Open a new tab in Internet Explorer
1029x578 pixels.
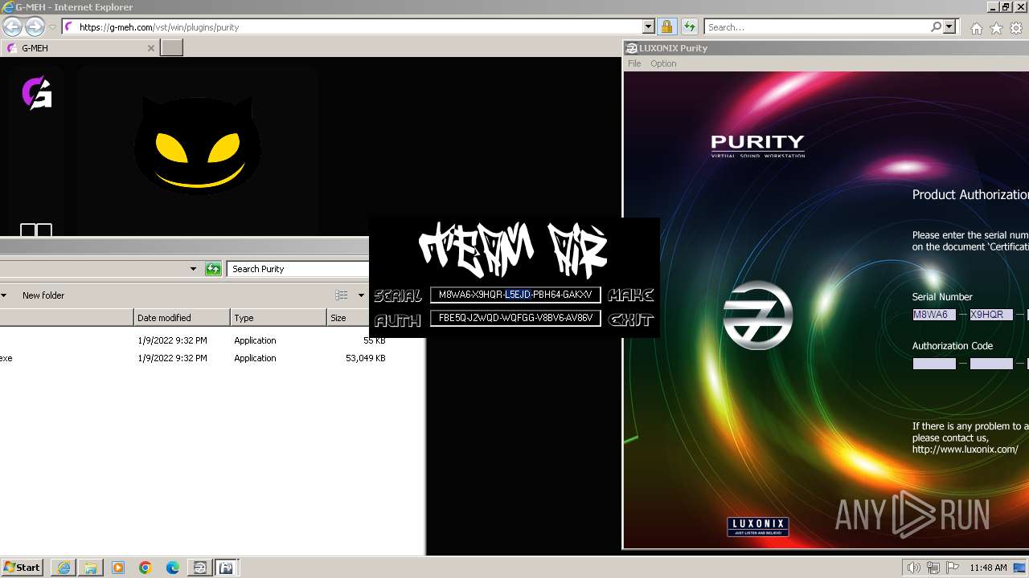[x=172, y=48]
